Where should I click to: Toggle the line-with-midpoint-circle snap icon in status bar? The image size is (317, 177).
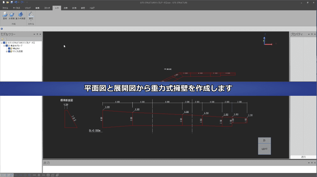click(x=34, y=175)
